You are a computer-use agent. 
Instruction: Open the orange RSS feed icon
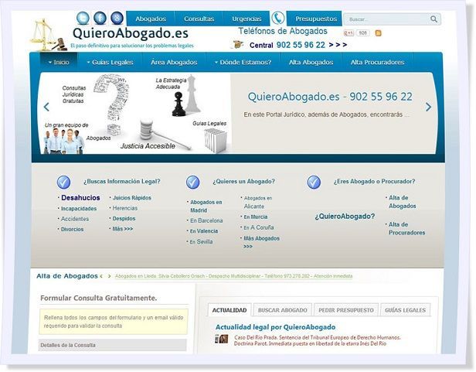(x=379, y=32)
